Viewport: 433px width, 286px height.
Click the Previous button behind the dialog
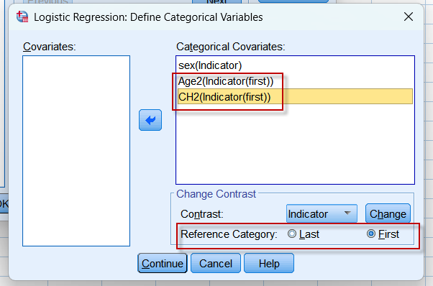pyautogui.click(x=47, y=1)
